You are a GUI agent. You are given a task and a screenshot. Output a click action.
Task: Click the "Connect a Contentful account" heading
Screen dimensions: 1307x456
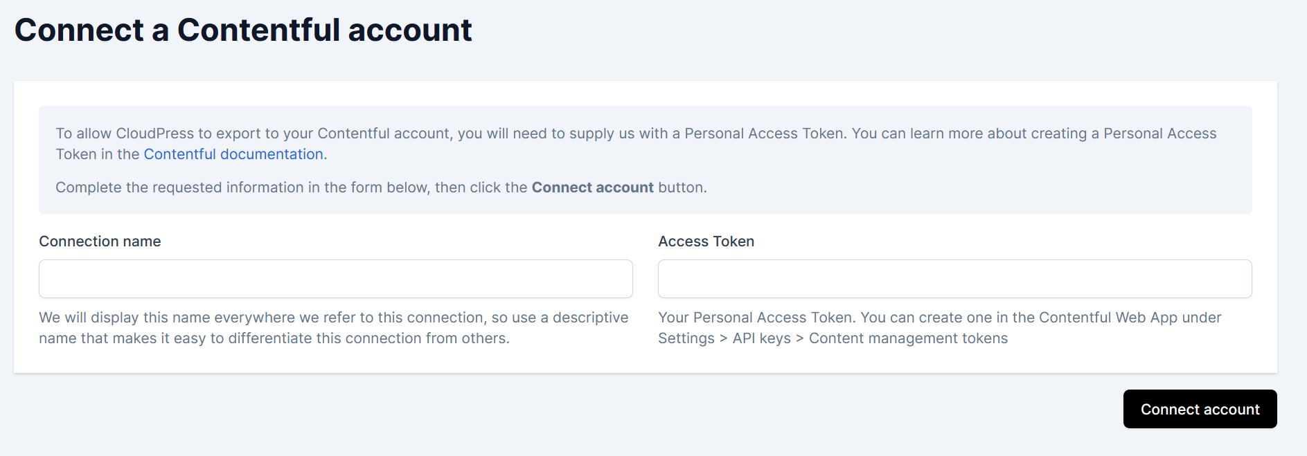[x=243, y=30]
